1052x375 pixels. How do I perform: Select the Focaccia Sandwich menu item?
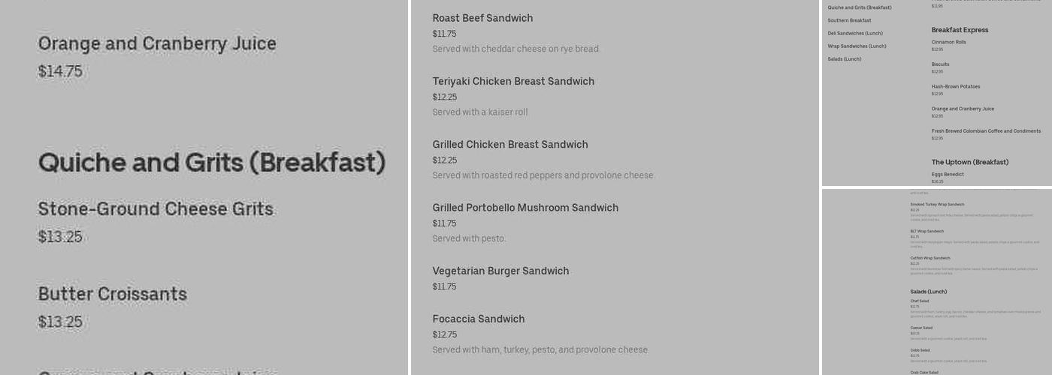coord(479,319)
